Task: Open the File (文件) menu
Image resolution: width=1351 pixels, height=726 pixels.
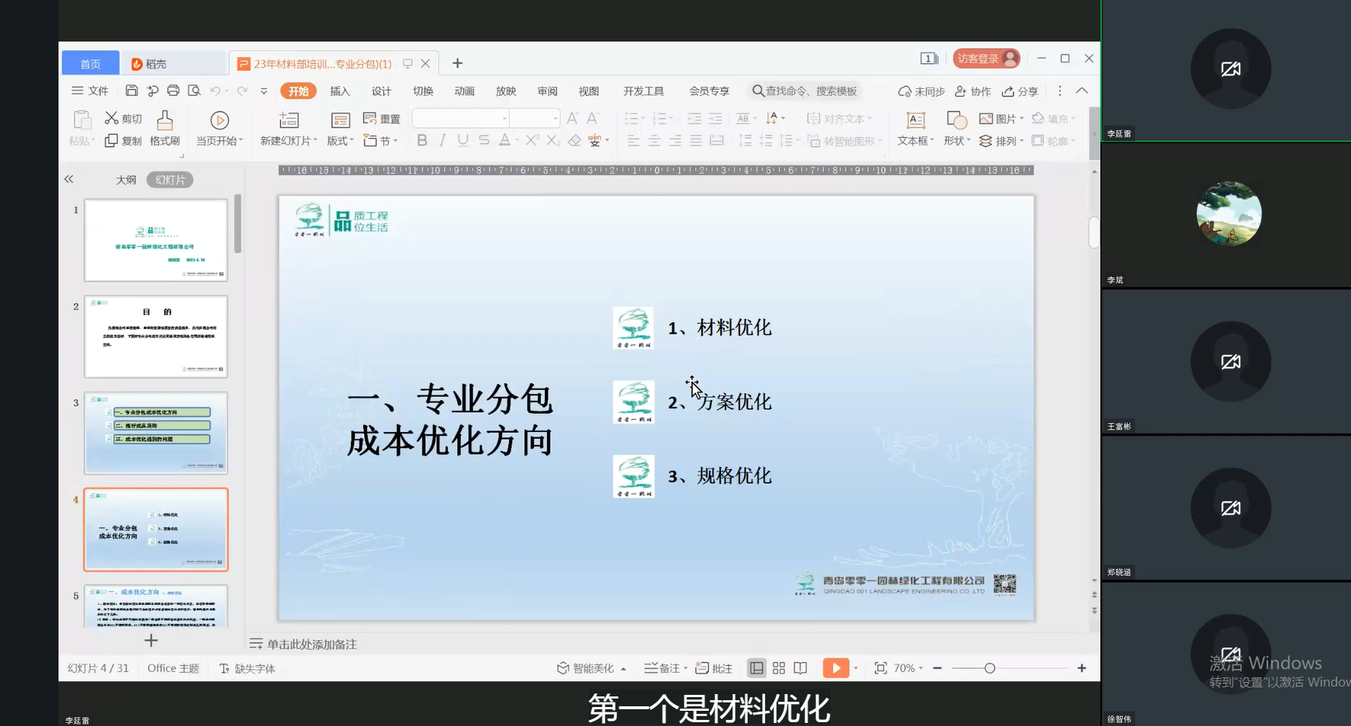Action: 90,91
